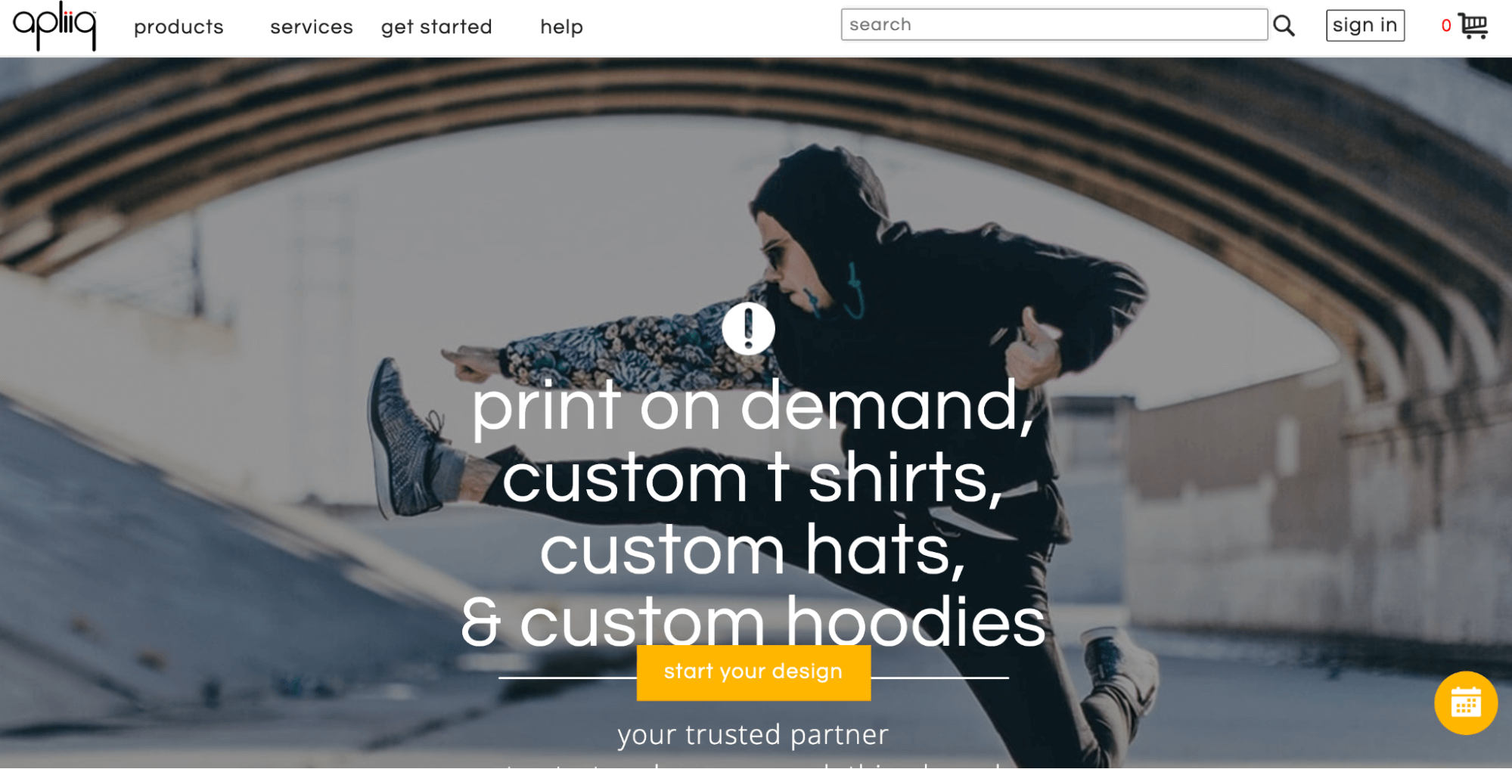The image size is (1512, 769).
Task: Open the get started menu
Action: coord(436,27)
